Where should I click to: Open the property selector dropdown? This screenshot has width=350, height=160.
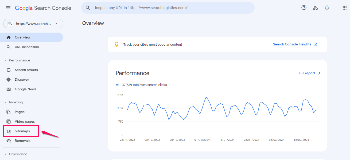(x=56, y=24)
